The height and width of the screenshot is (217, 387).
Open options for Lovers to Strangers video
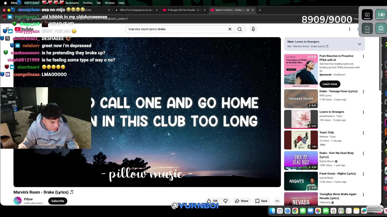click(x=363, y=112)
